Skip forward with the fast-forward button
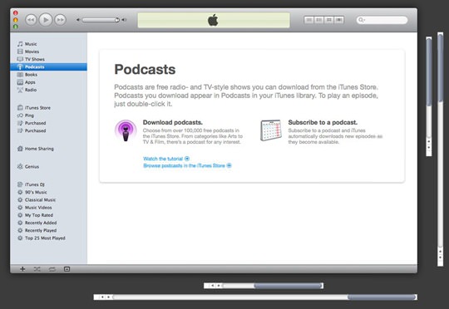Image resolution: width=449 pixels, height=309 pixels. tap(60, 20)
